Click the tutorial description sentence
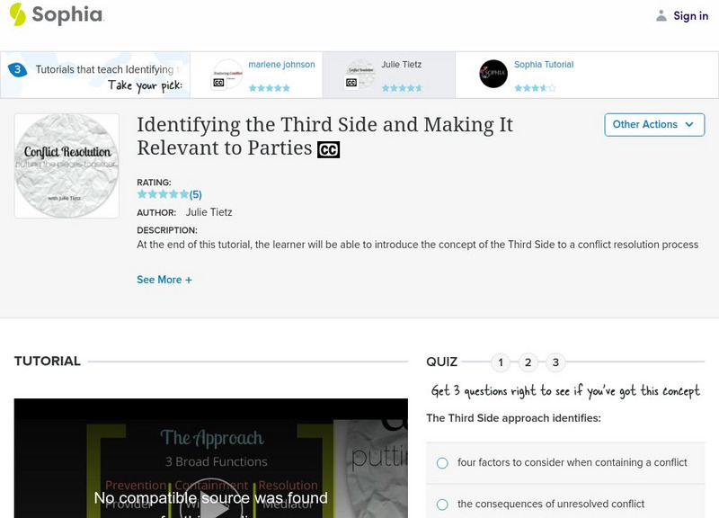Screen dimensions: 719x518 pos(417,245)
